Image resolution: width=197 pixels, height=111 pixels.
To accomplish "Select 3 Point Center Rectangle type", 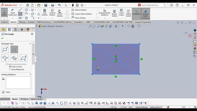I will point(14,58).
